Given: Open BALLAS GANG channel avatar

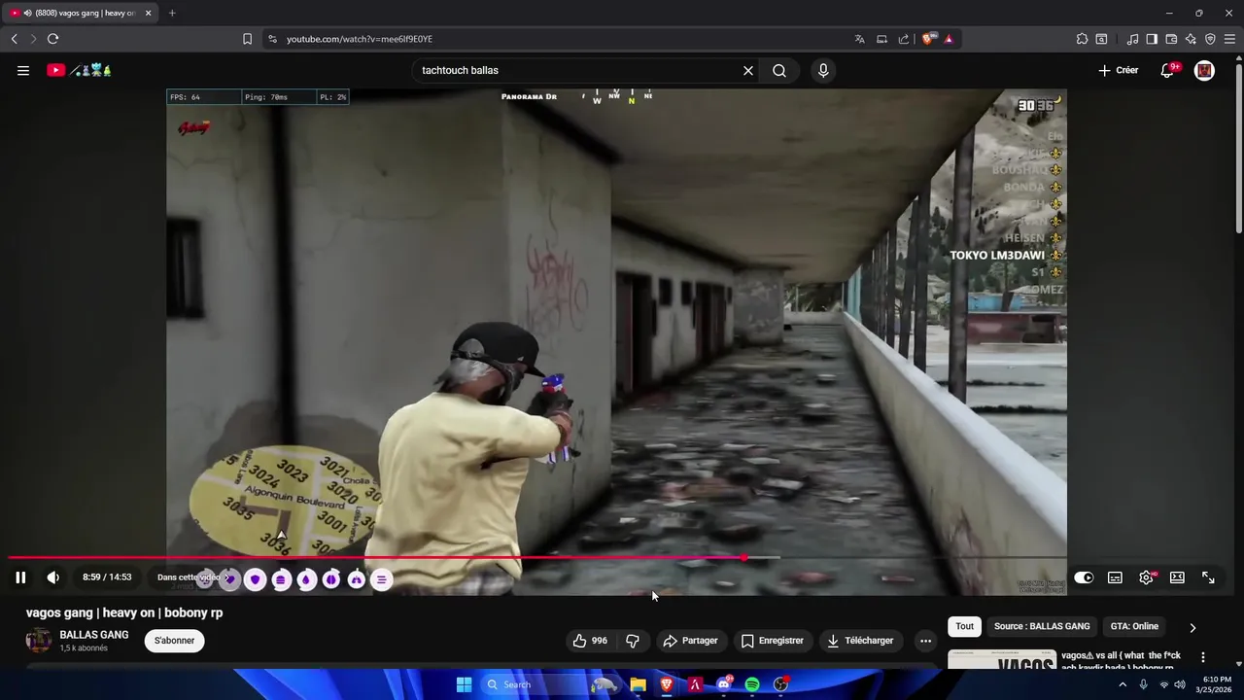Looking at the screenshot, I should click(39, 641).
